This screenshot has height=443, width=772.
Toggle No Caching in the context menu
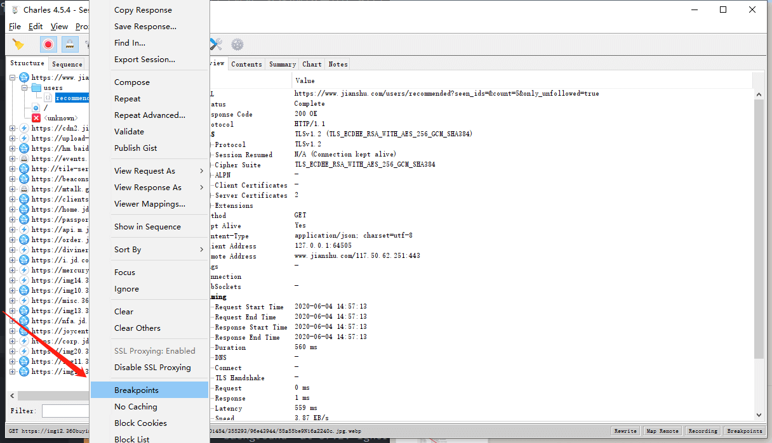tap(149, 407)
